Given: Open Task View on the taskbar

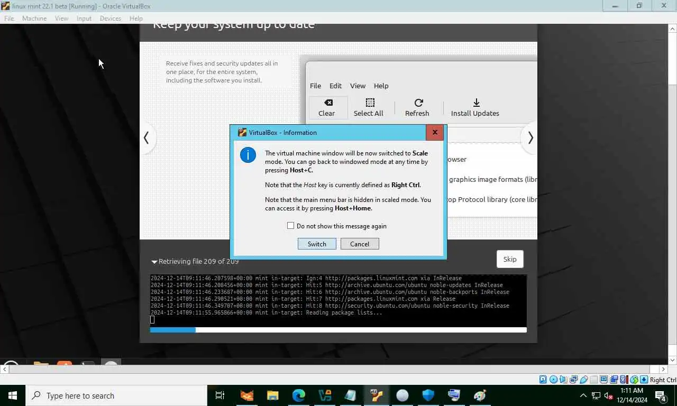Looking at the screenshot, I should click(x=220, y=395).
